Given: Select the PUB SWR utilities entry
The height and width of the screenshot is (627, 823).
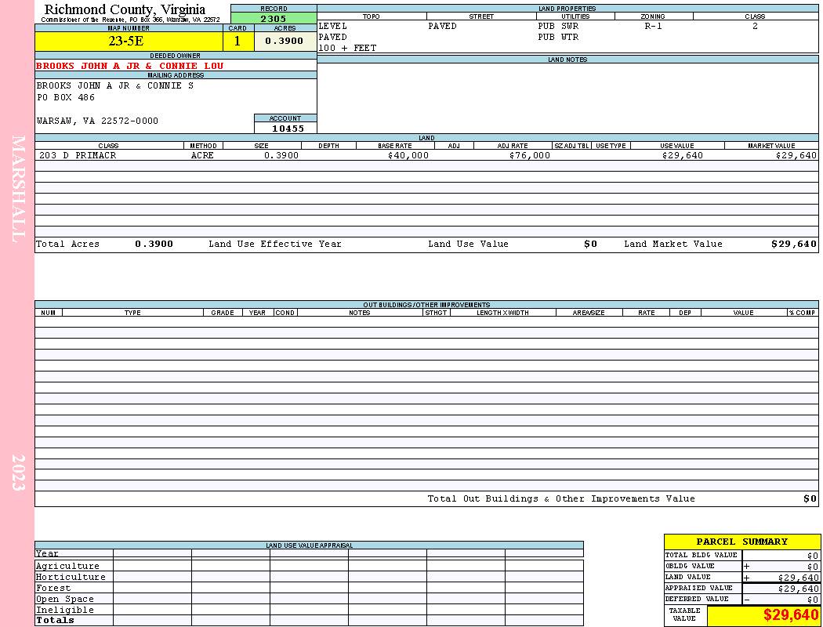Looking at the screenshot, I should [x=558, y=26].
